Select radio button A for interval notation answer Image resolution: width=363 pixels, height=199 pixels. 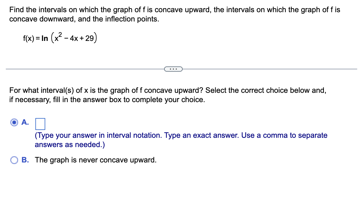[x=14, y=123]
